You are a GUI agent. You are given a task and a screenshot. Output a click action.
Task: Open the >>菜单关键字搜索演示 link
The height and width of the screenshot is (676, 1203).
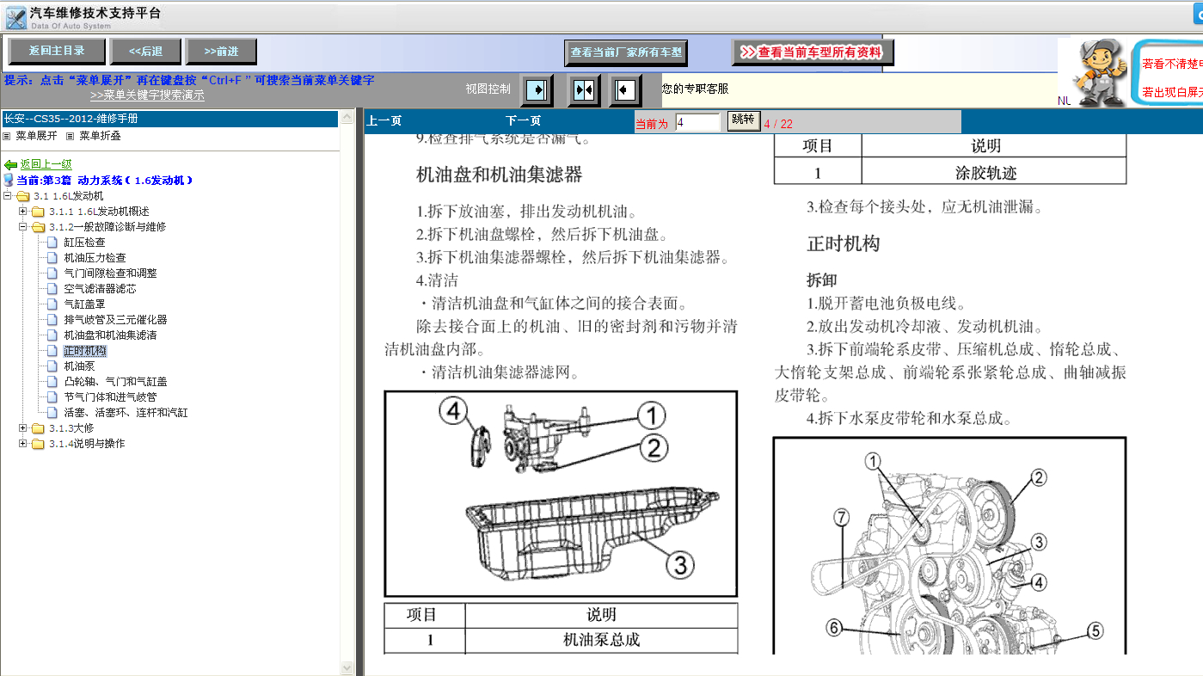pyautogui.click(x=147, y=95)
